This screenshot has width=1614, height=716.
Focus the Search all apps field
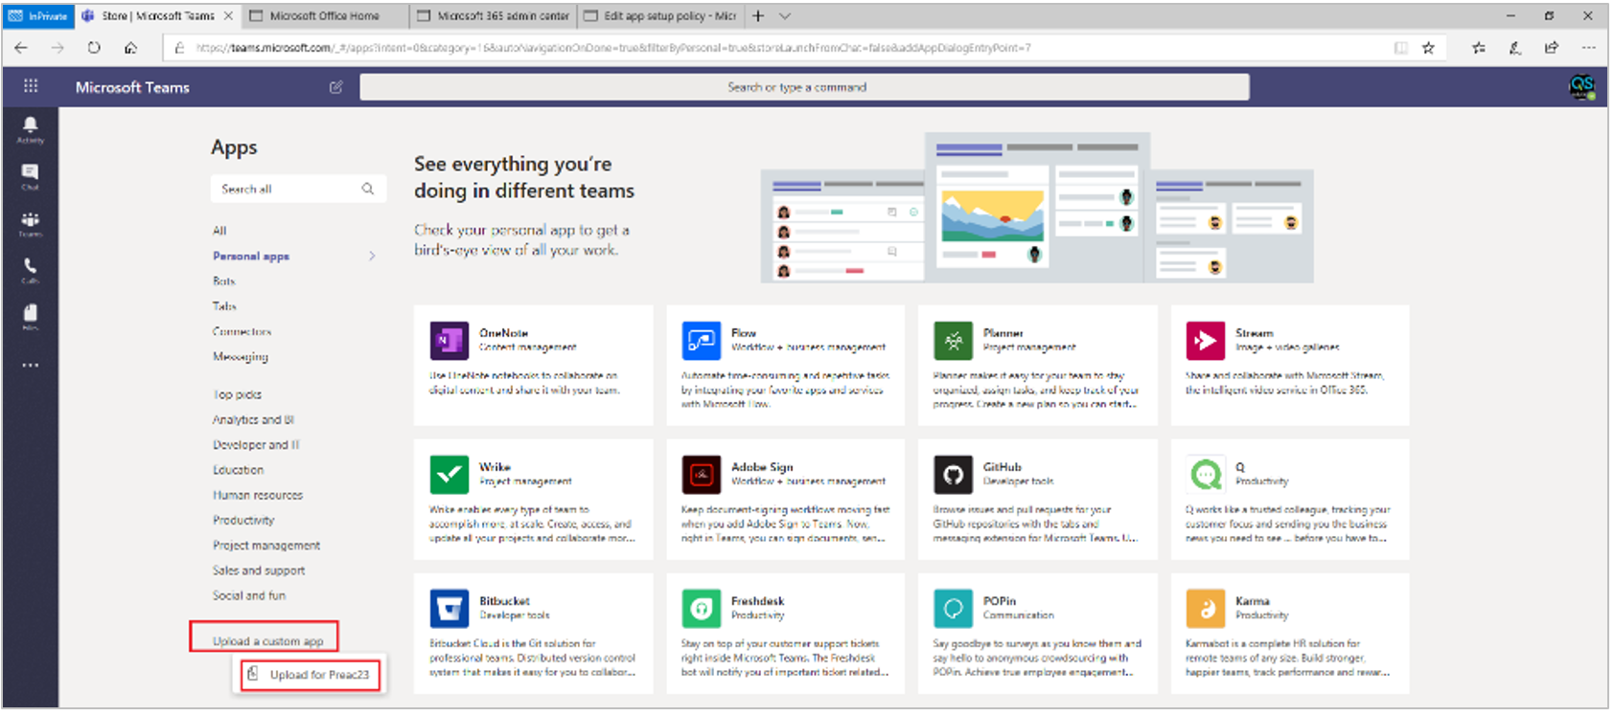(298, 189)
